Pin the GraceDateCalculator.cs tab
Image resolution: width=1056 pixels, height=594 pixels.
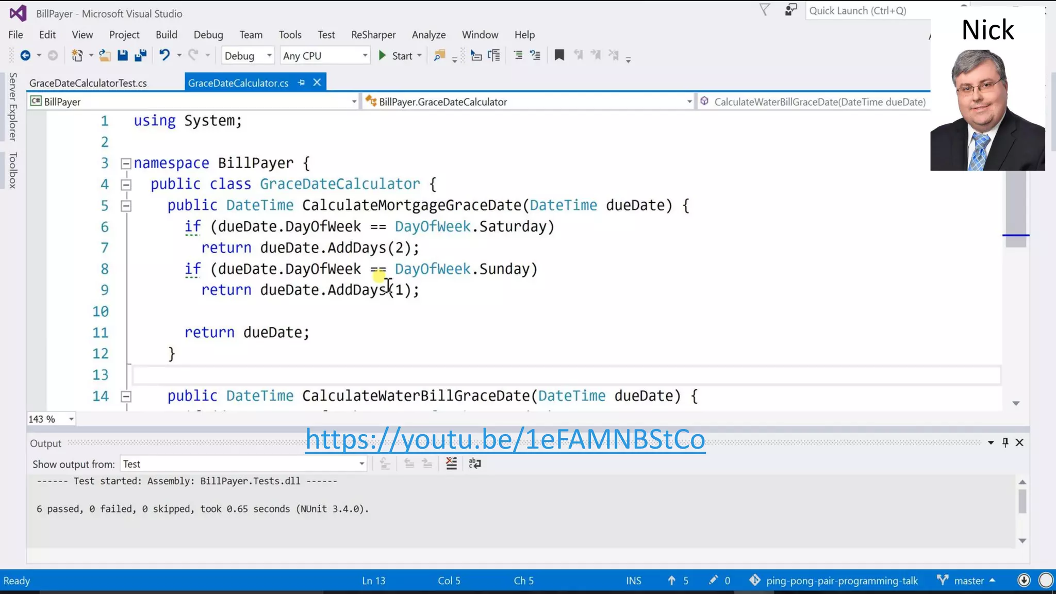302,82
